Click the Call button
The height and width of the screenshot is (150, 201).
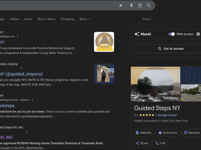[x=160, y=143]
